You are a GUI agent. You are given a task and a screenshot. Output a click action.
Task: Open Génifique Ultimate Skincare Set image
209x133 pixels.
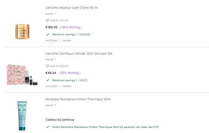click(x=22, y=75)
